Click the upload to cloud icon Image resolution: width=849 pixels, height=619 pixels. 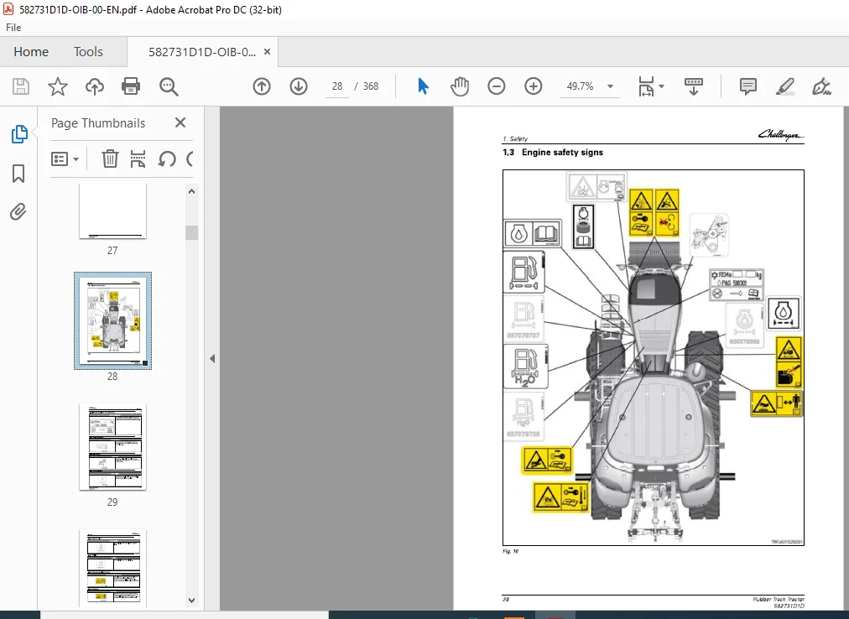click(95, 86)
